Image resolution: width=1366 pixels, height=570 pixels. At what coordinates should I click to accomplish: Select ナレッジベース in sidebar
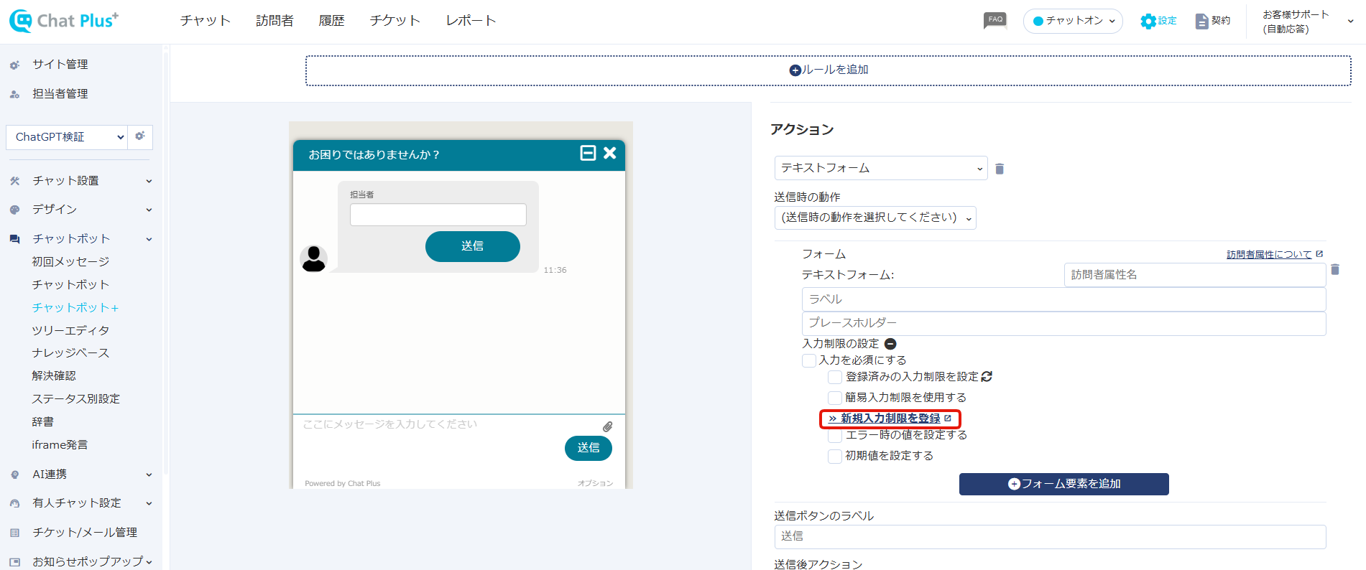tap(70, 353)
